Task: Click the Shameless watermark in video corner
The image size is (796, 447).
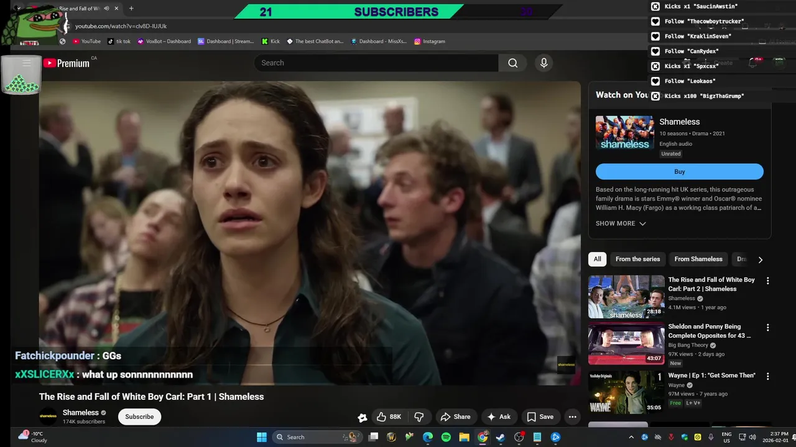Action: coord(566,364)
